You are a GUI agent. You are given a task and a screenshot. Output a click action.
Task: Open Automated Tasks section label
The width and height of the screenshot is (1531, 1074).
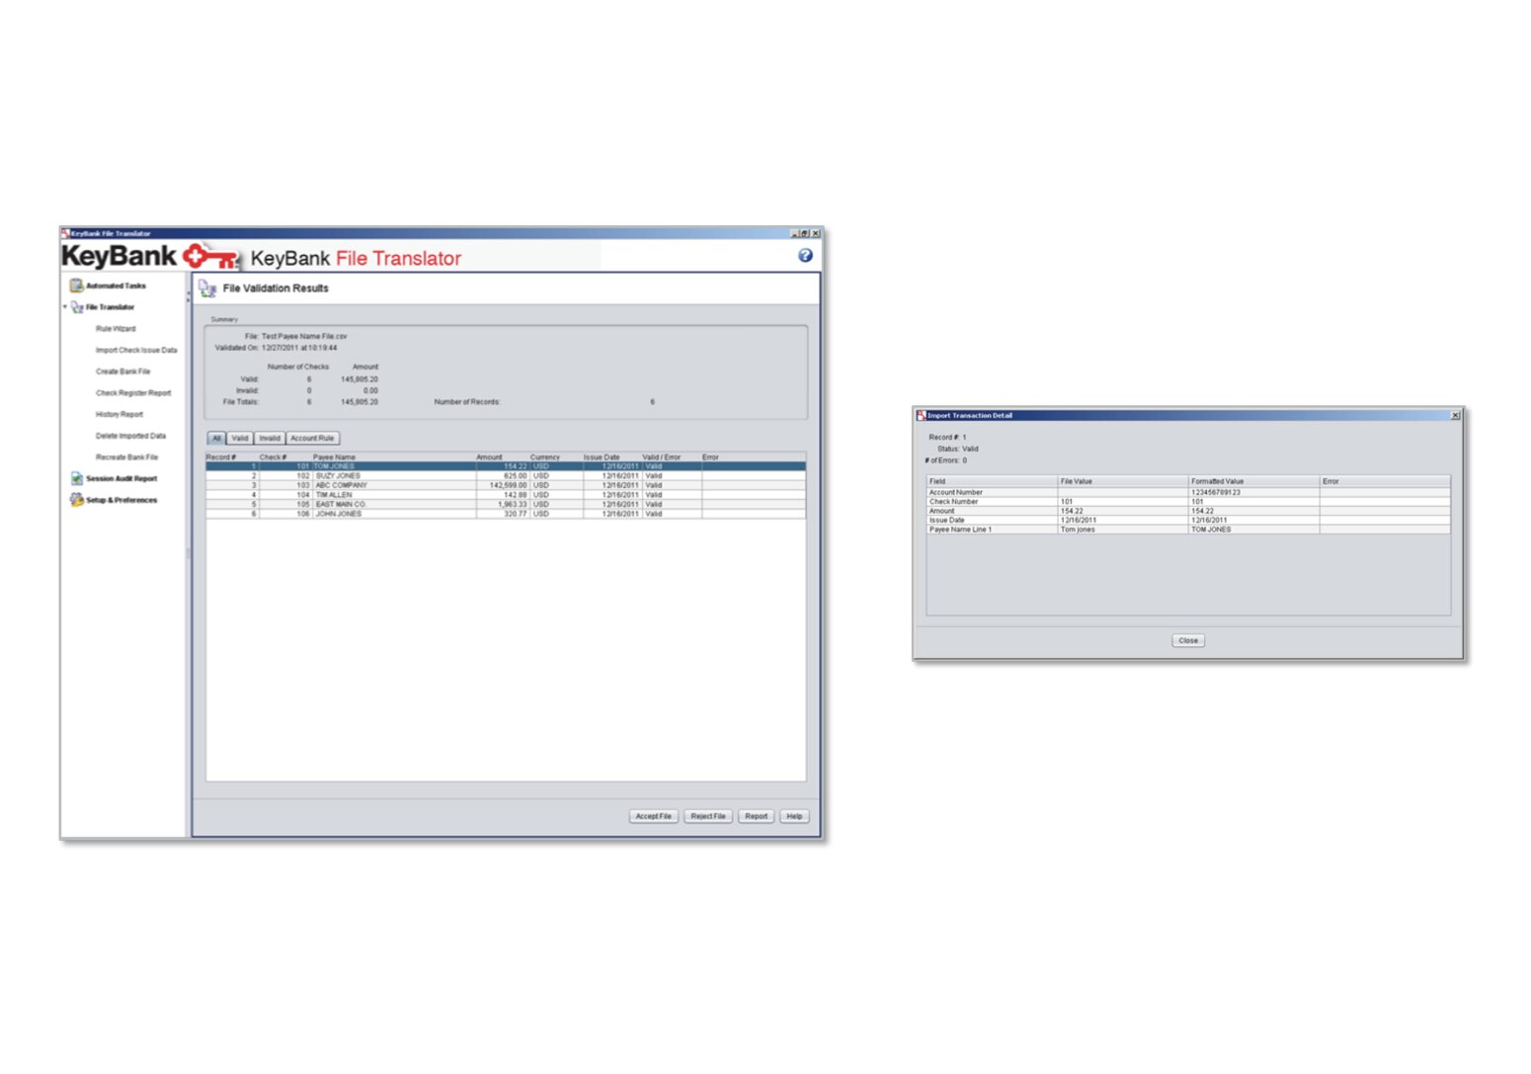pos(116,286)
